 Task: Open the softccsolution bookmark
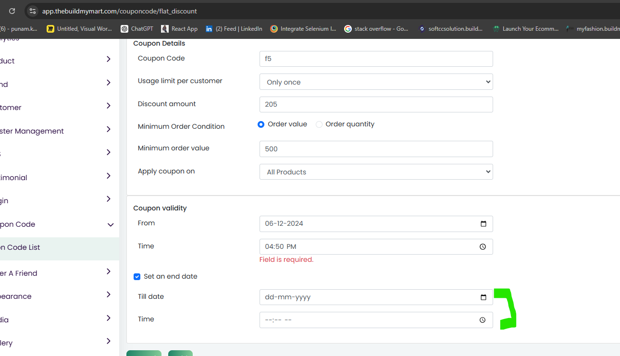point(450,29)
